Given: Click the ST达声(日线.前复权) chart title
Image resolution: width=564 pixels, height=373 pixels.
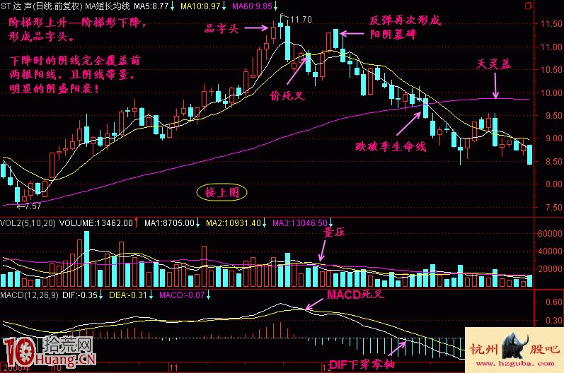Looking at the screenshot, I should [x=42, y=6].
